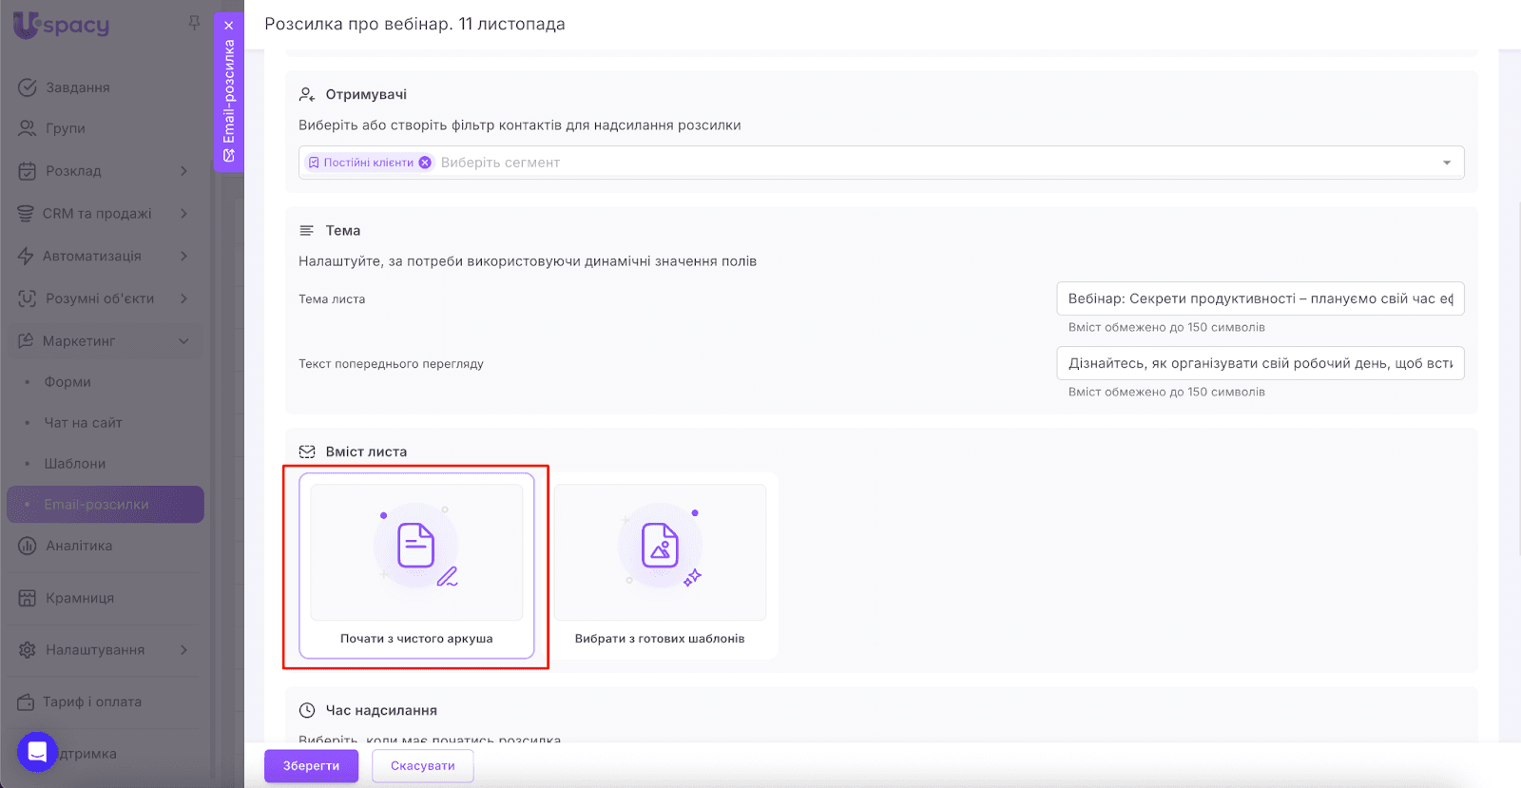Click the Вміст листа envelope icon
1521x788 pixels.
(x=307, y=452)
